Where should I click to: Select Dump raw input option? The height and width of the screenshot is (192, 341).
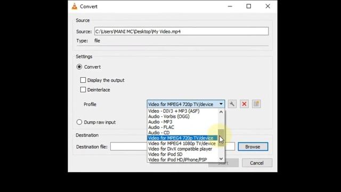79,122
